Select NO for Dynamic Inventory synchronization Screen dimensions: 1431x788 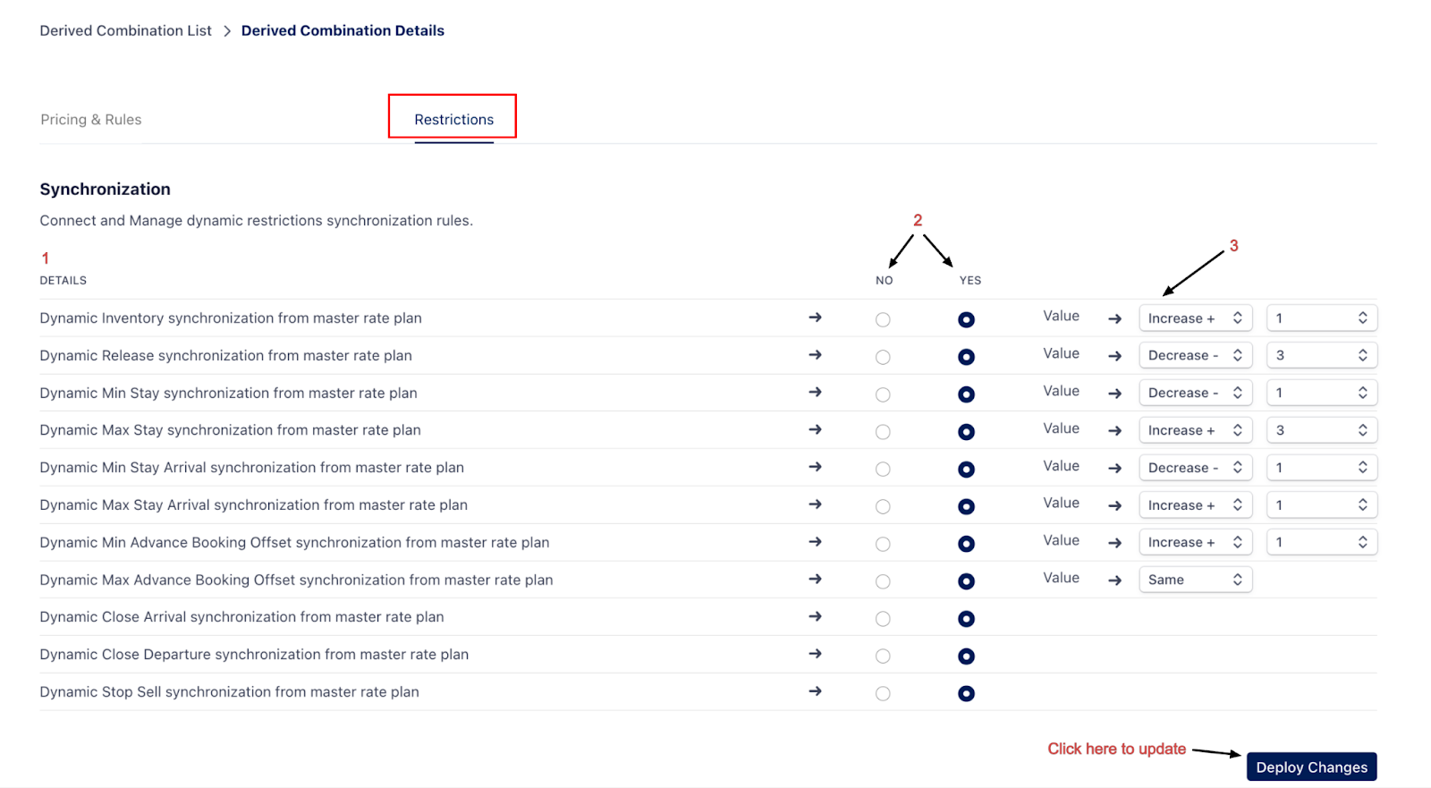(x=883, y=319)
